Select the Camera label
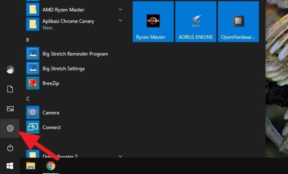The width and height of the screenshot is (288, 174). (x=51, y=112)
